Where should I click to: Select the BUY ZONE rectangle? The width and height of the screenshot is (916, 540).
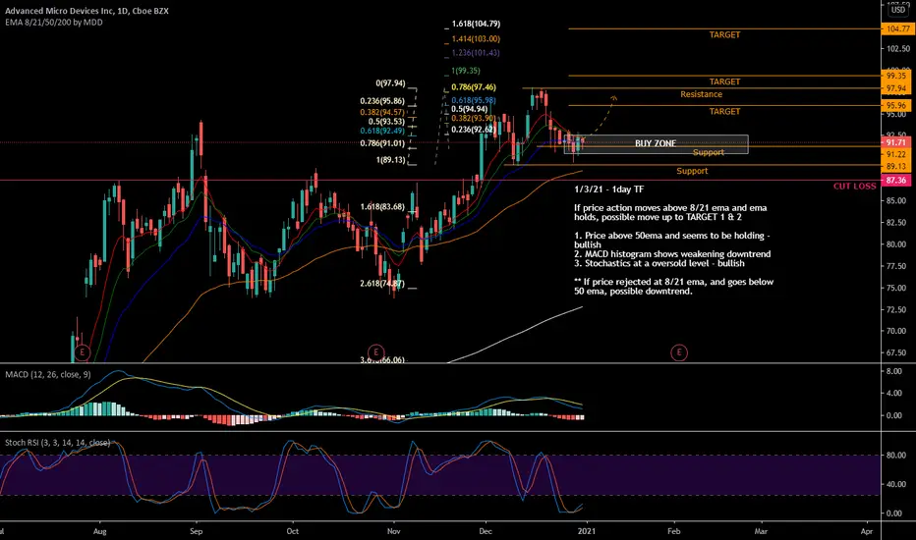[656, 143]
